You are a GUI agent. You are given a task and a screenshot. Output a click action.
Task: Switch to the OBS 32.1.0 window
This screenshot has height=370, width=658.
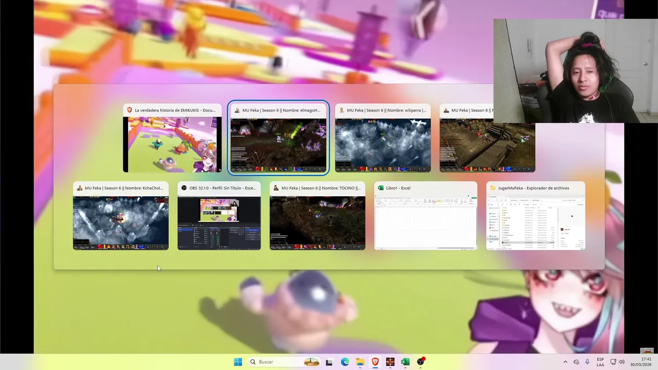coord(219,216)
